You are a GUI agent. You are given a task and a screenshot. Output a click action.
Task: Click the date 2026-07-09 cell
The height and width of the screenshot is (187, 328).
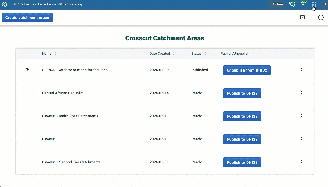click(159, 70)
